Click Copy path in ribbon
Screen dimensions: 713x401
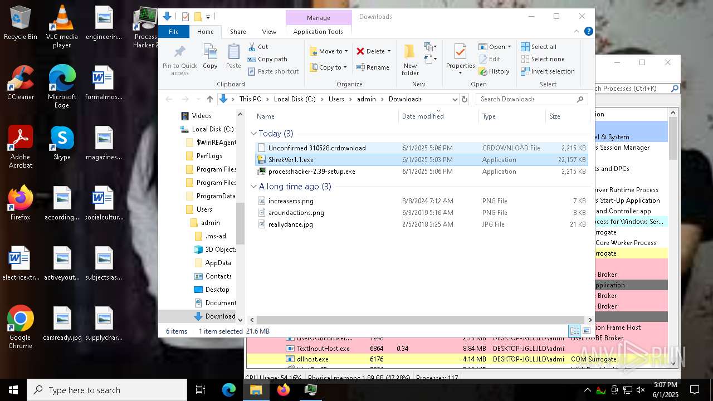click(267, 59)
